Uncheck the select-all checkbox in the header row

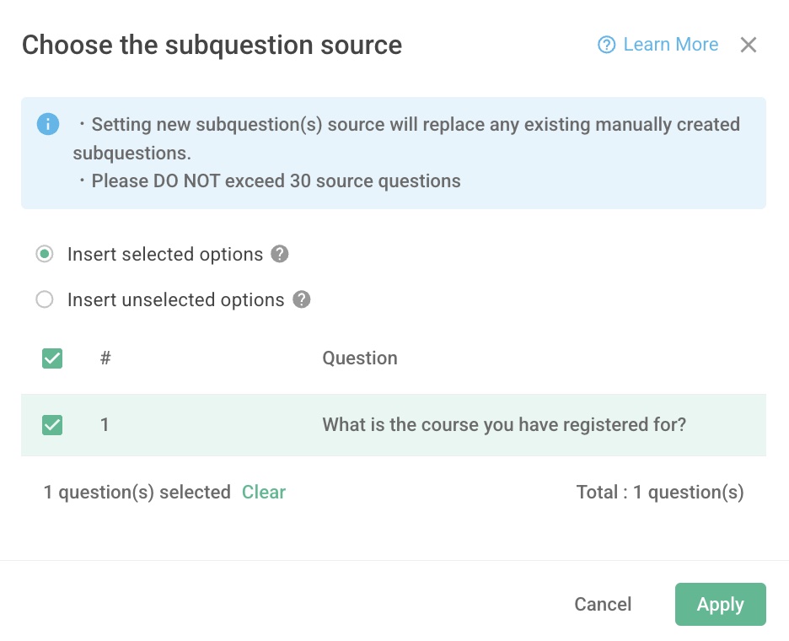coord(52,358)
